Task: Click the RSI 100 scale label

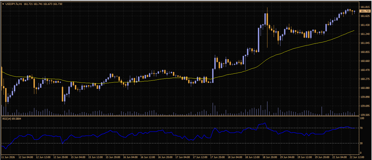Action: [x=362, y=118]
